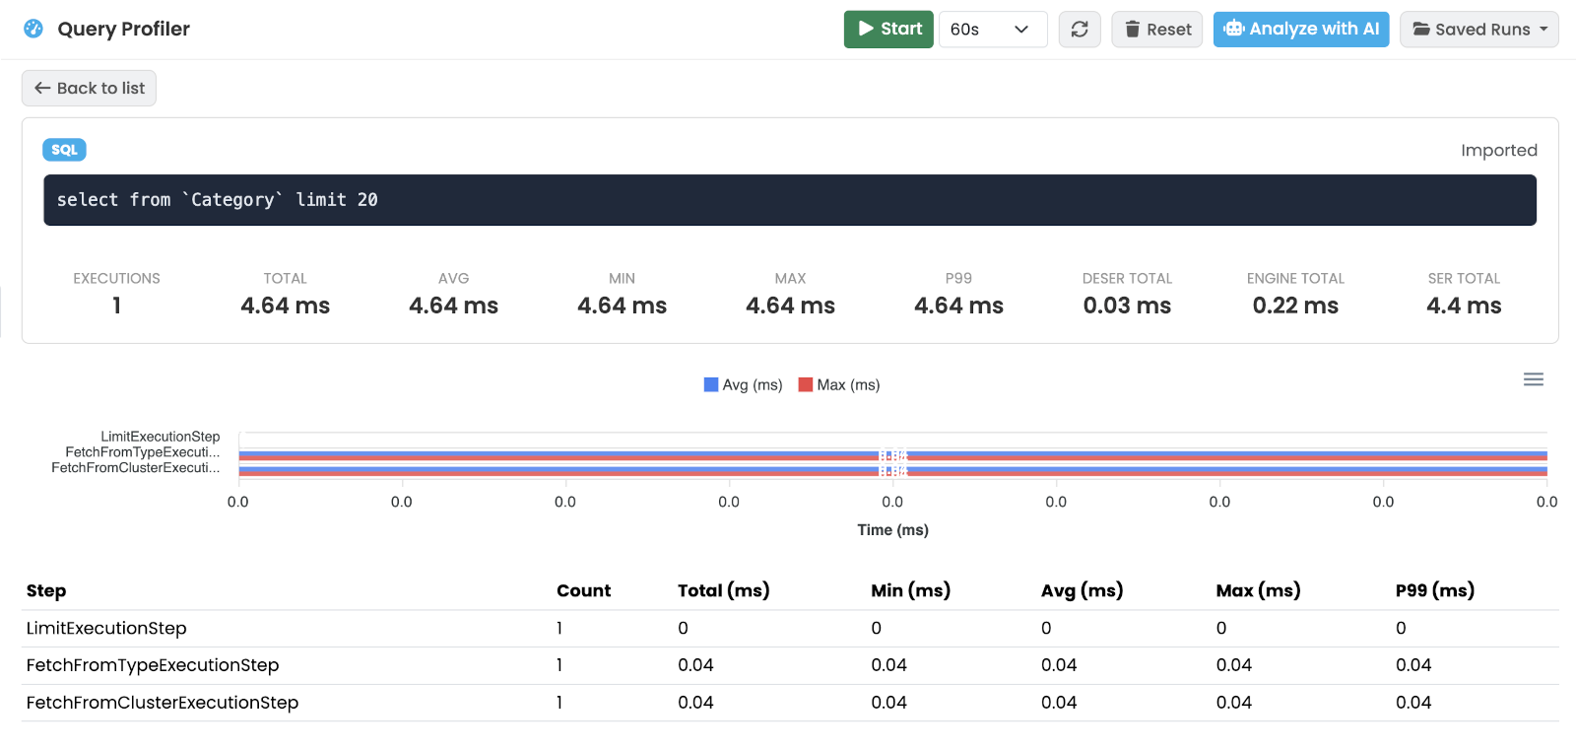
Task: Click the refresh icon button
Action: click(x=1080, y=30)
